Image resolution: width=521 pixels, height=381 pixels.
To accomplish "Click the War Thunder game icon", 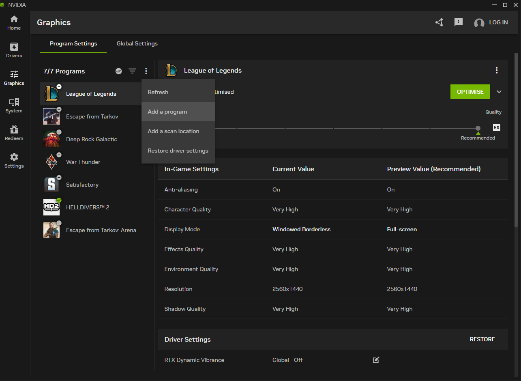I will 51,162.
